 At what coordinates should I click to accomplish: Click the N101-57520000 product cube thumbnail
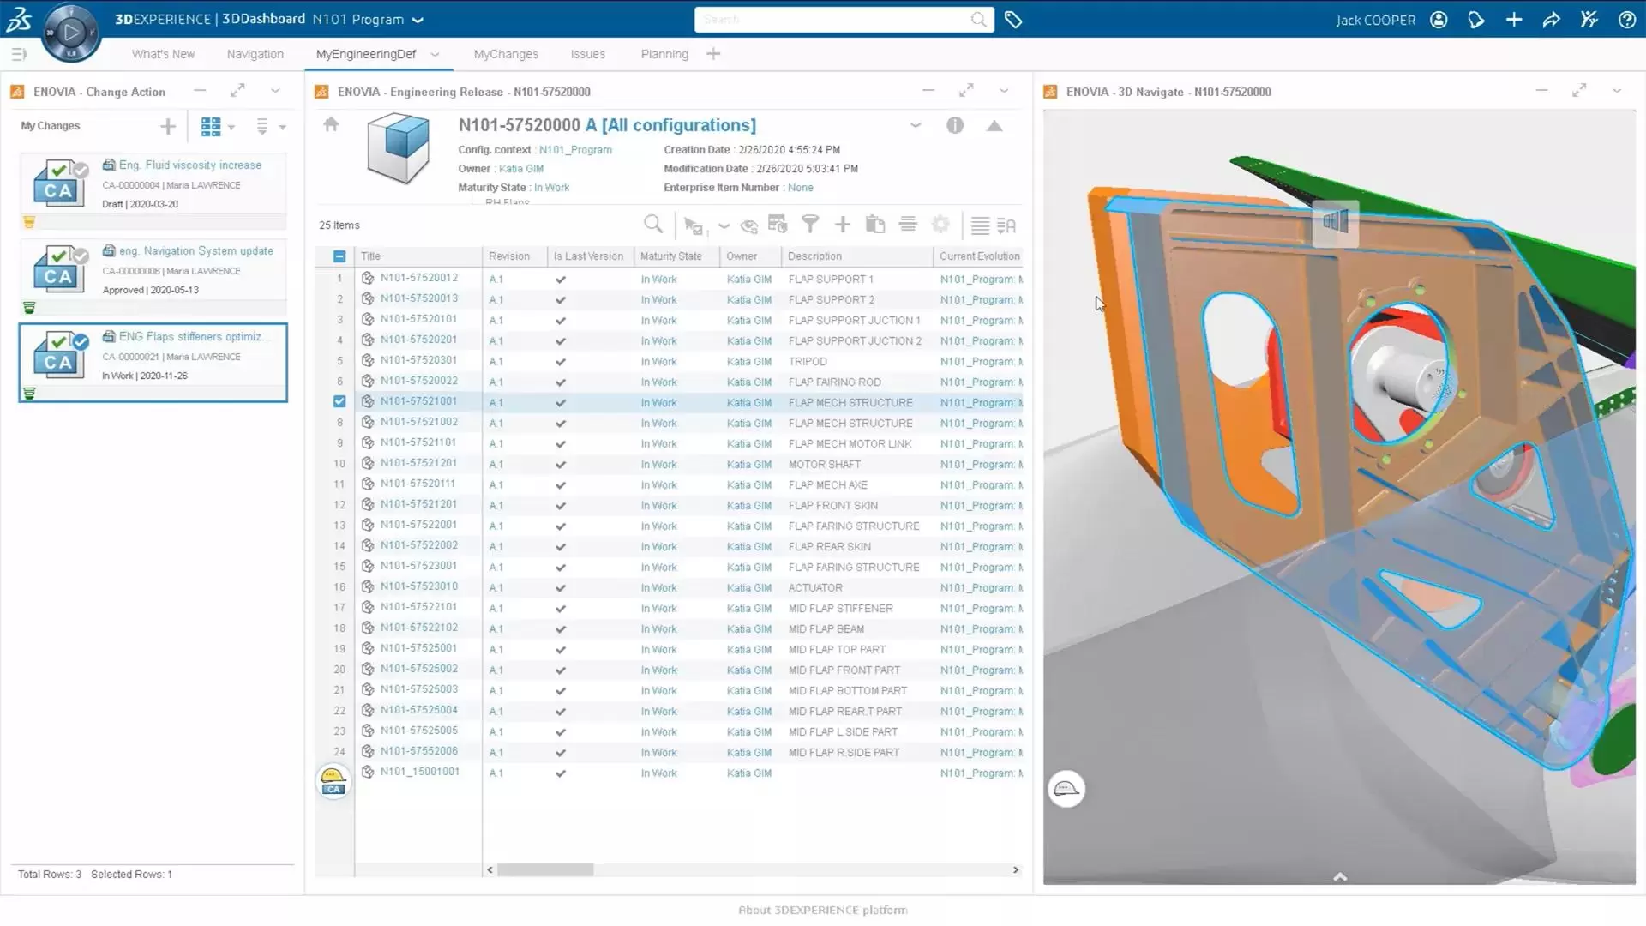click(x=398, y=149)
